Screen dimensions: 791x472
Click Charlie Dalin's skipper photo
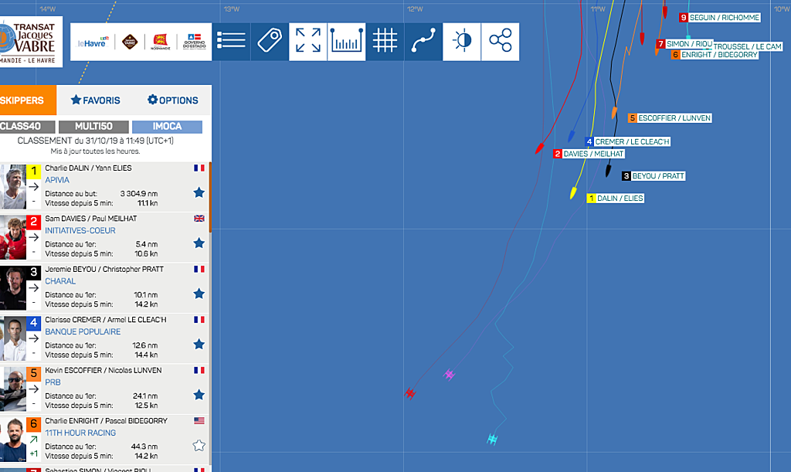tap(13, 187)
